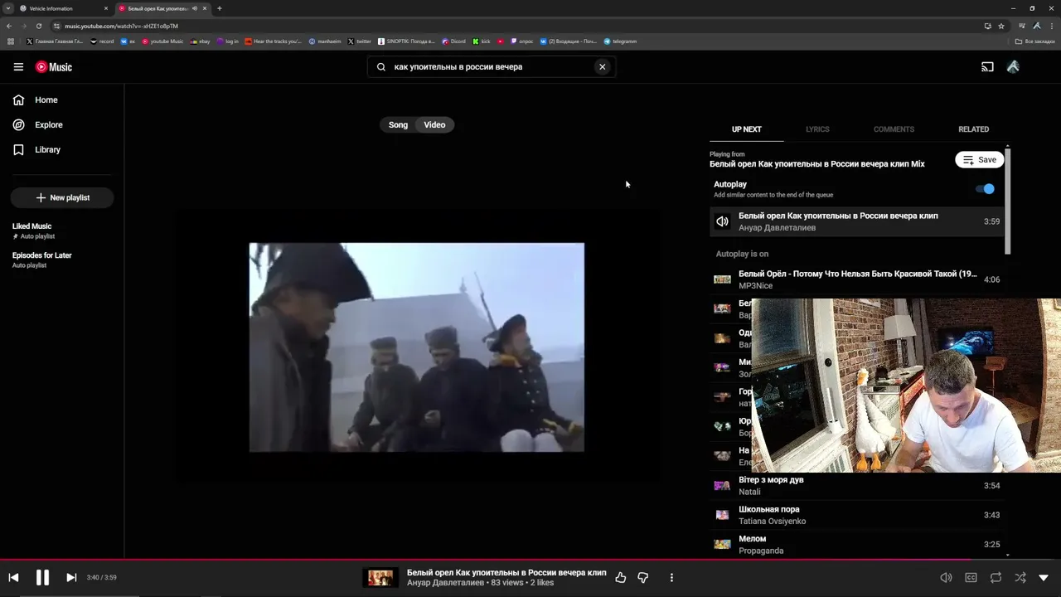Image resolution: width=1061 pixels, height=597 pixels.
Task: Skip to the next track
Action: coord(71,578)
